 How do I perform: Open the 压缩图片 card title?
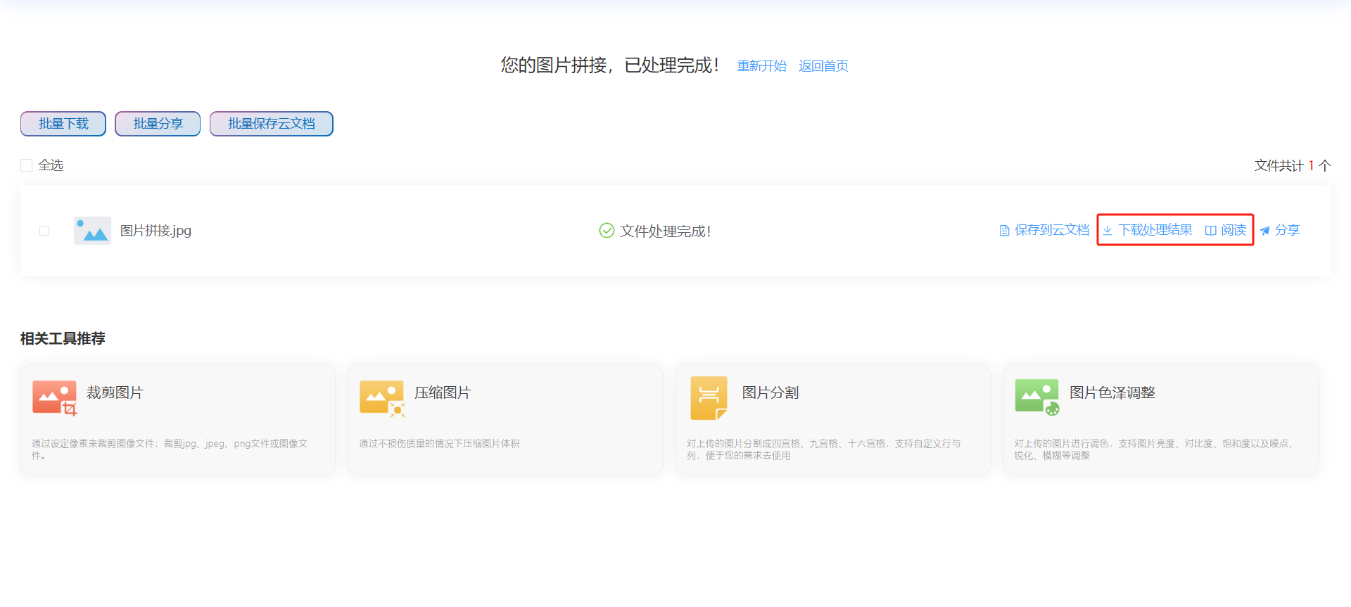coord(443,392)
